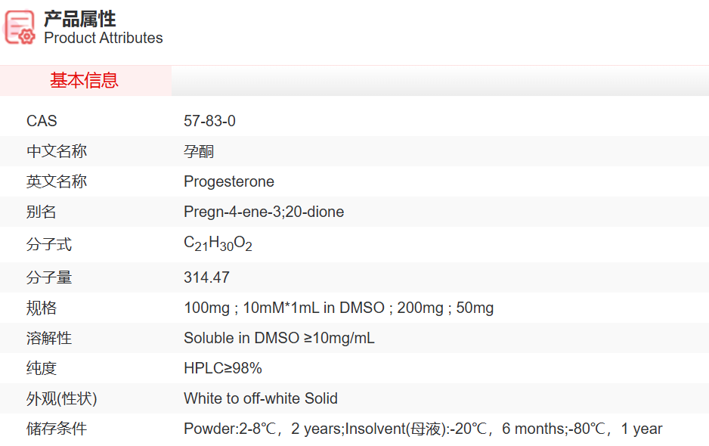Click the molecular formula C21H30O2
Image resolution: width=709 pixels, height=446 pixels.
click(218, 244)
